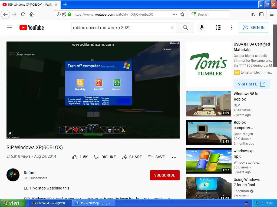Image resolution: width=277 pixels, height=207 pixels.
Task: Open the Tom's Tumbler ad image
Action: click(209, 64)
